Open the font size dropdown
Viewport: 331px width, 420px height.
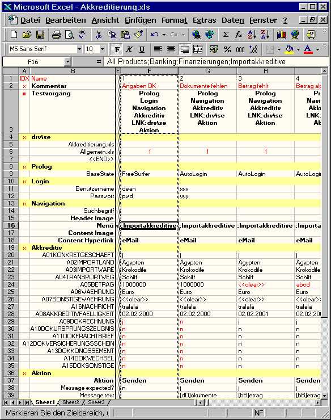coord(102,49)
